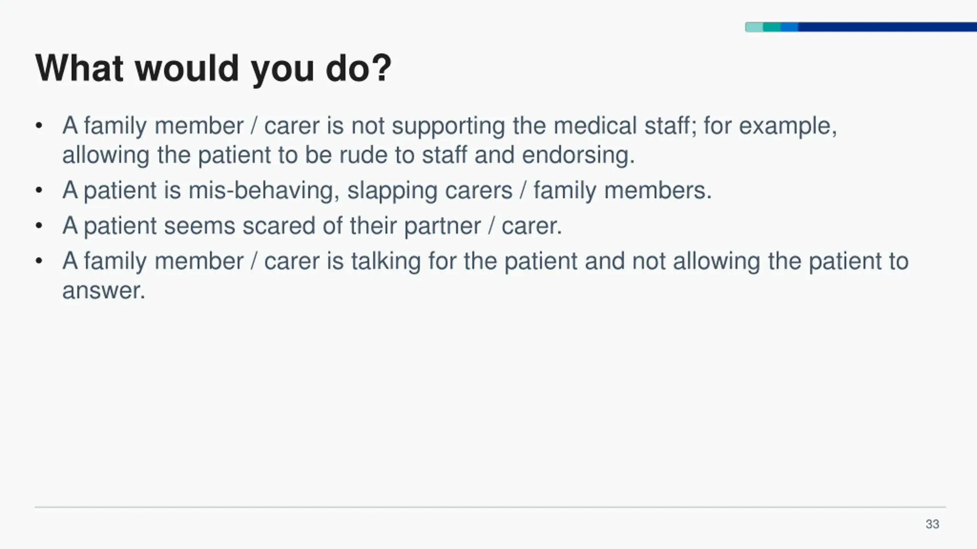
Task: Select slide number 33 in the footer
Action: coord(932,524)
